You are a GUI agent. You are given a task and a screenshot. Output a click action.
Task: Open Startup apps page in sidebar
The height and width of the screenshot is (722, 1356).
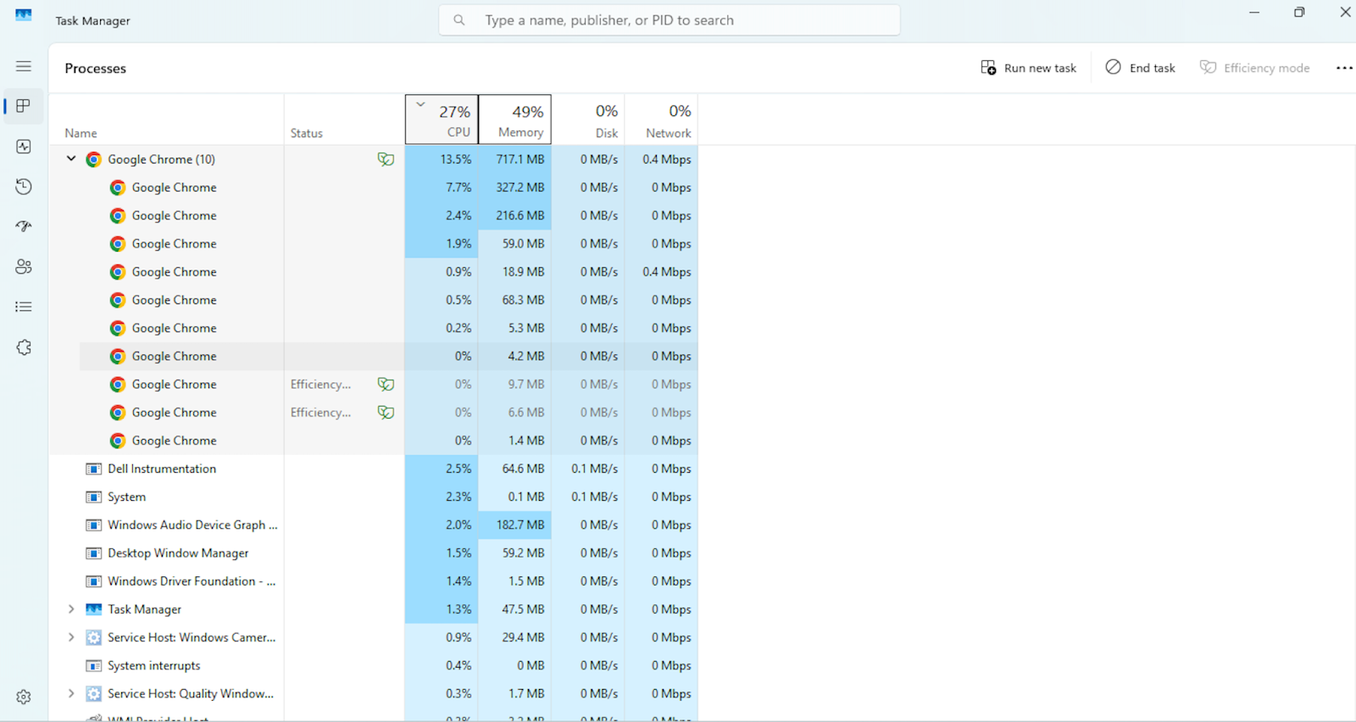coord(24,226)
